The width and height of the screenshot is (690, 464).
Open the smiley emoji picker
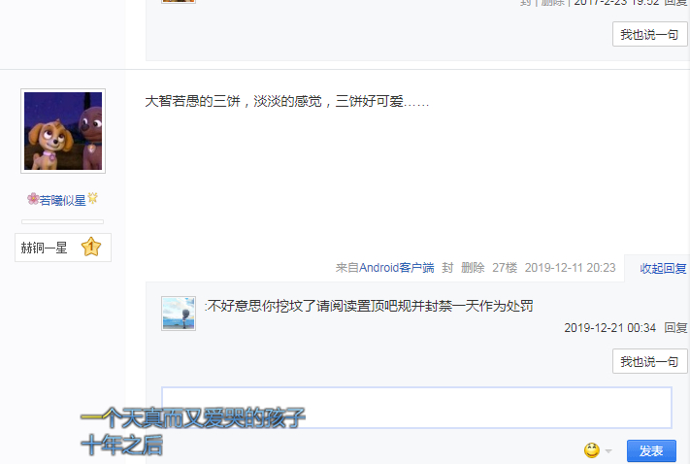tap(592, 450)
